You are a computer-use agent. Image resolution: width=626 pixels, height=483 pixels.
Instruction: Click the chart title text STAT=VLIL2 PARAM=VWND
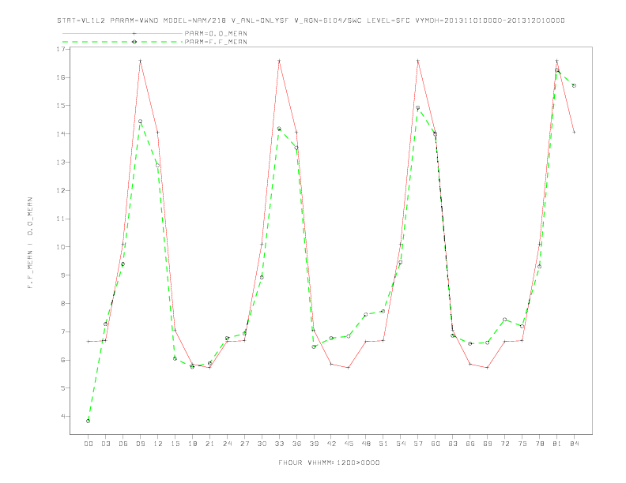point(107,21)
